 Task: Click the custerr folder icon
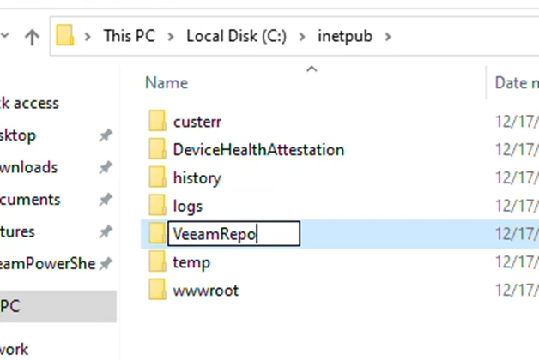157,122
